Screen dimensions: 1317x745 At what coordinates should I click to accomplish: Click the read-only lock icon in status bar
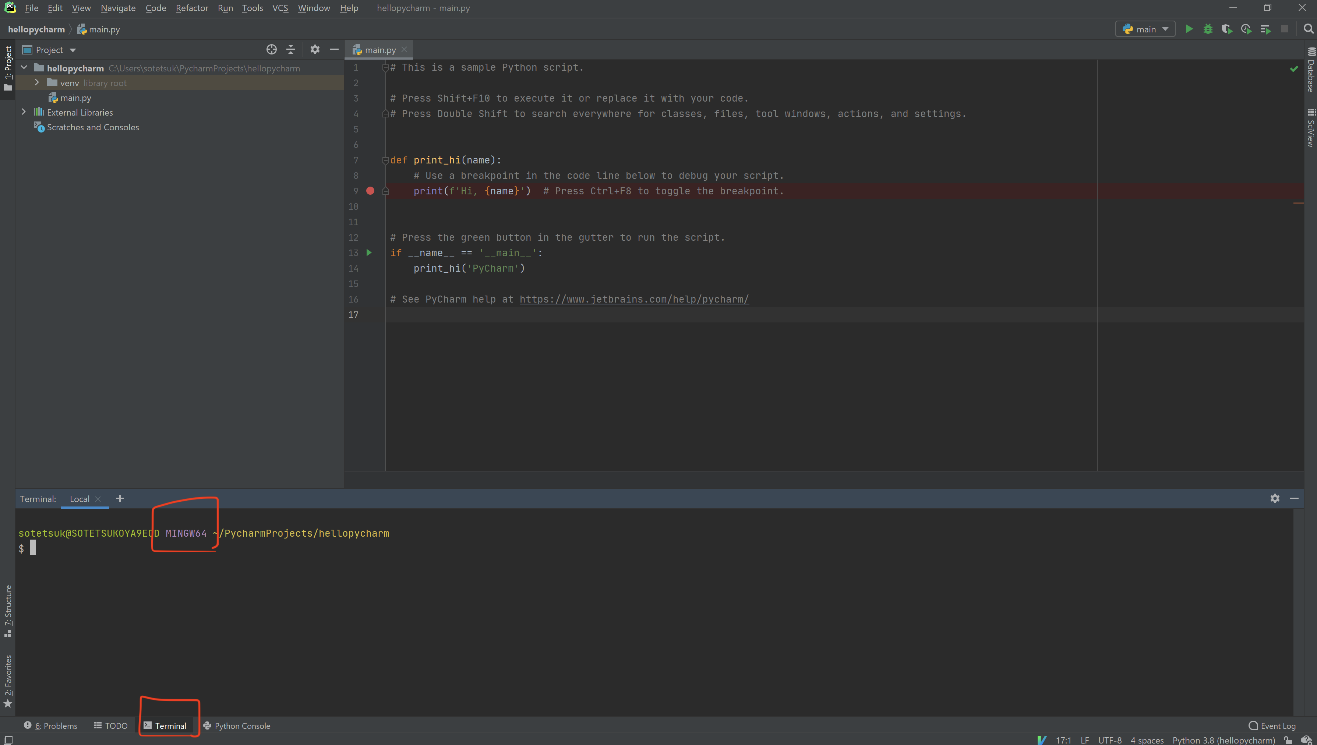tap(1288, 740)
